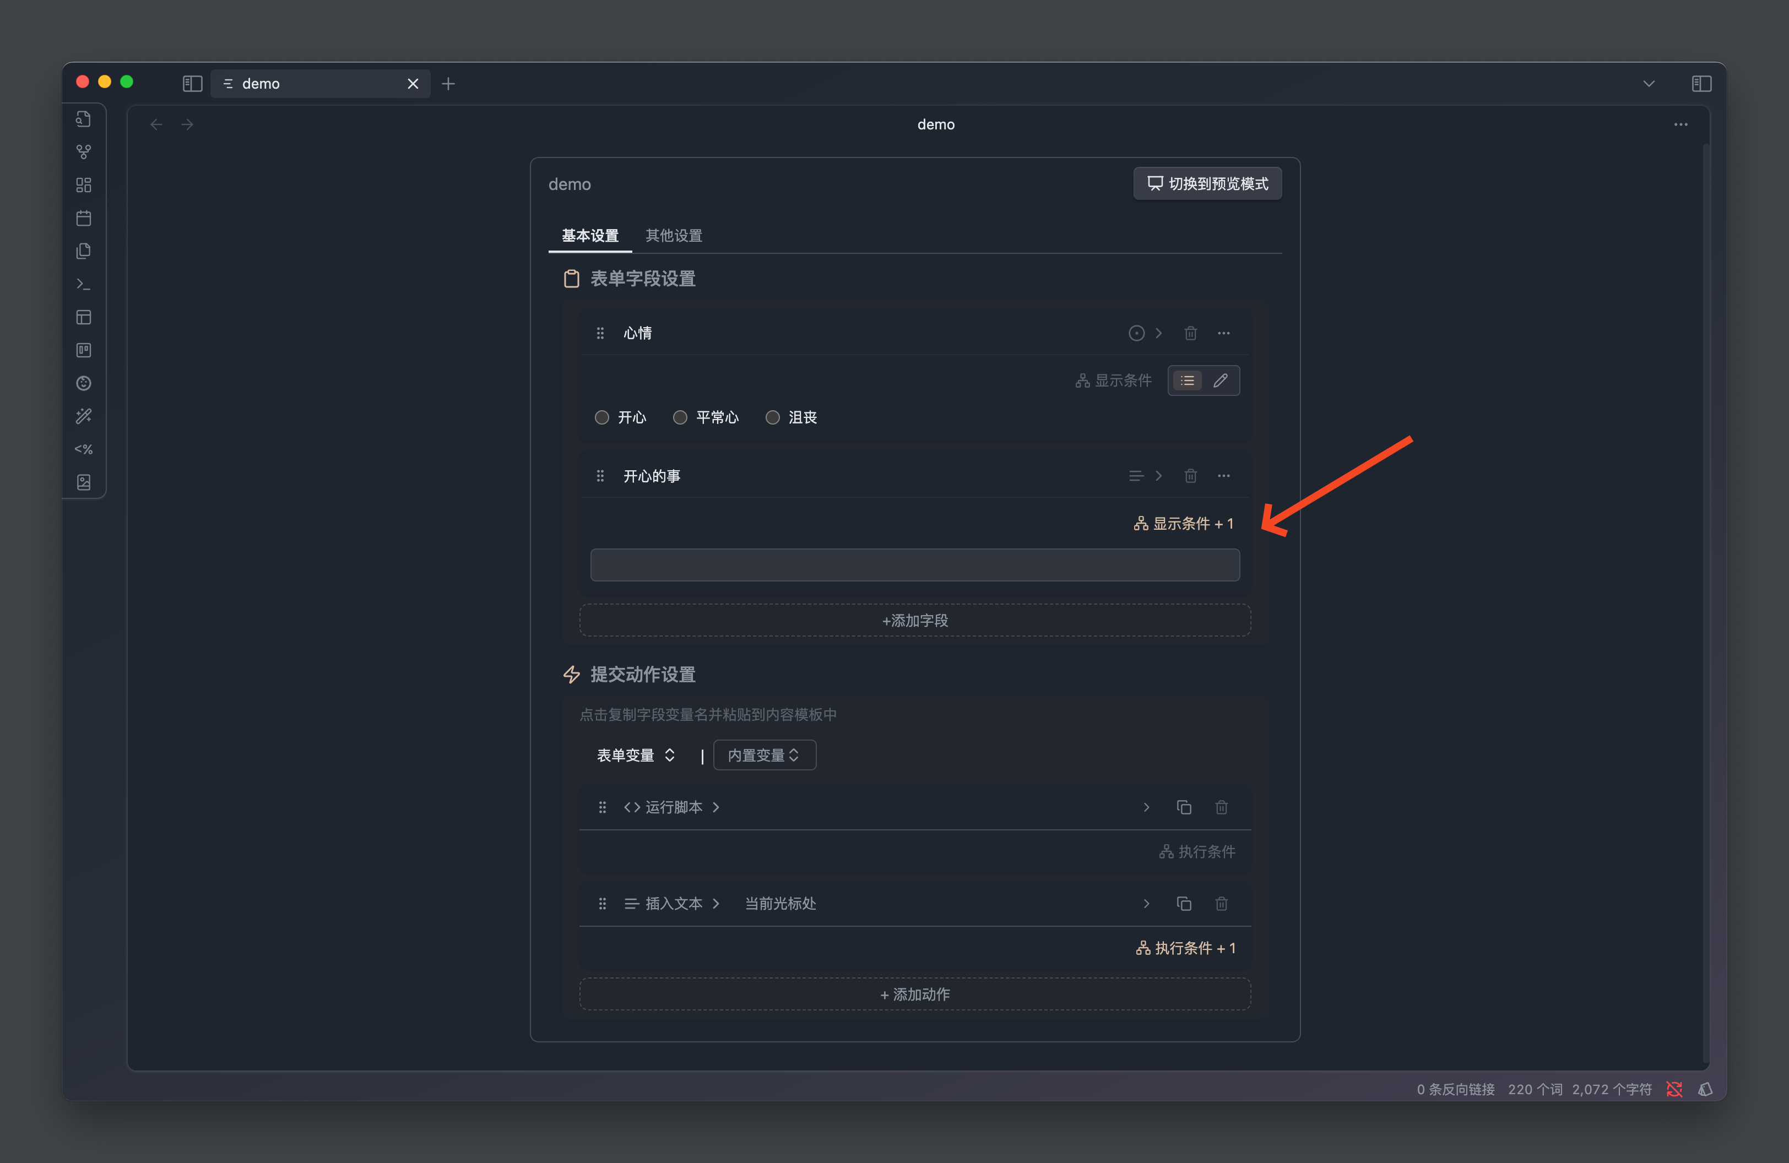Click the templater <% sidebar icon

(83, 449)
